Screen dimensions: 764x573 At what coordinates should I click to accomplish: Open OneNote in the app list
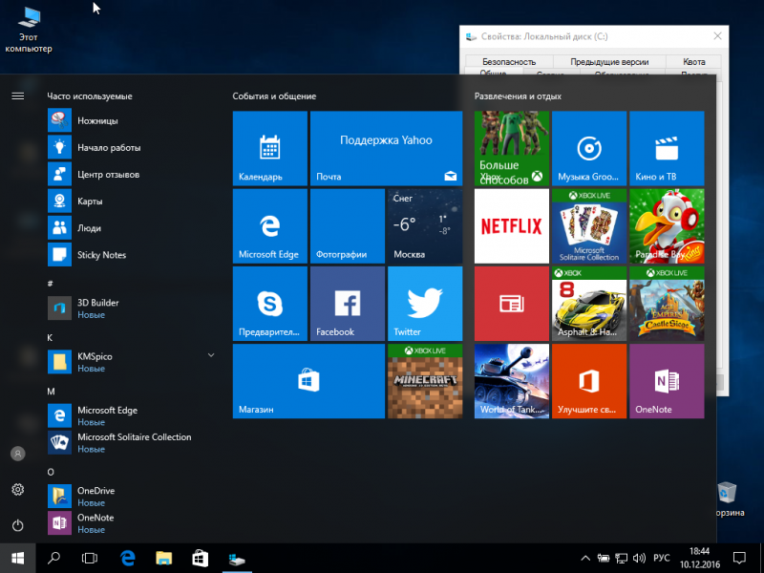point(132,523)
